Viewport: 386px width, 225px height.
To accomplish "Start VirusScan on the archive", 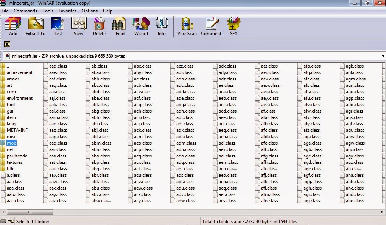I will [x=187, y=26].
